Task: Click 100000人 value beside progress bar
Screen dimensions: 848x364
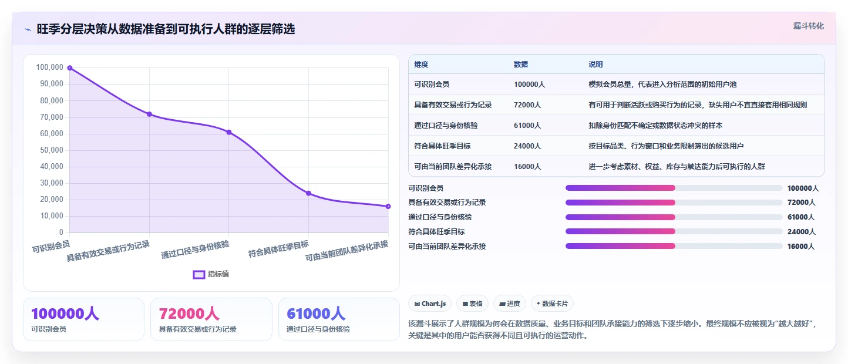Action: 803,188
